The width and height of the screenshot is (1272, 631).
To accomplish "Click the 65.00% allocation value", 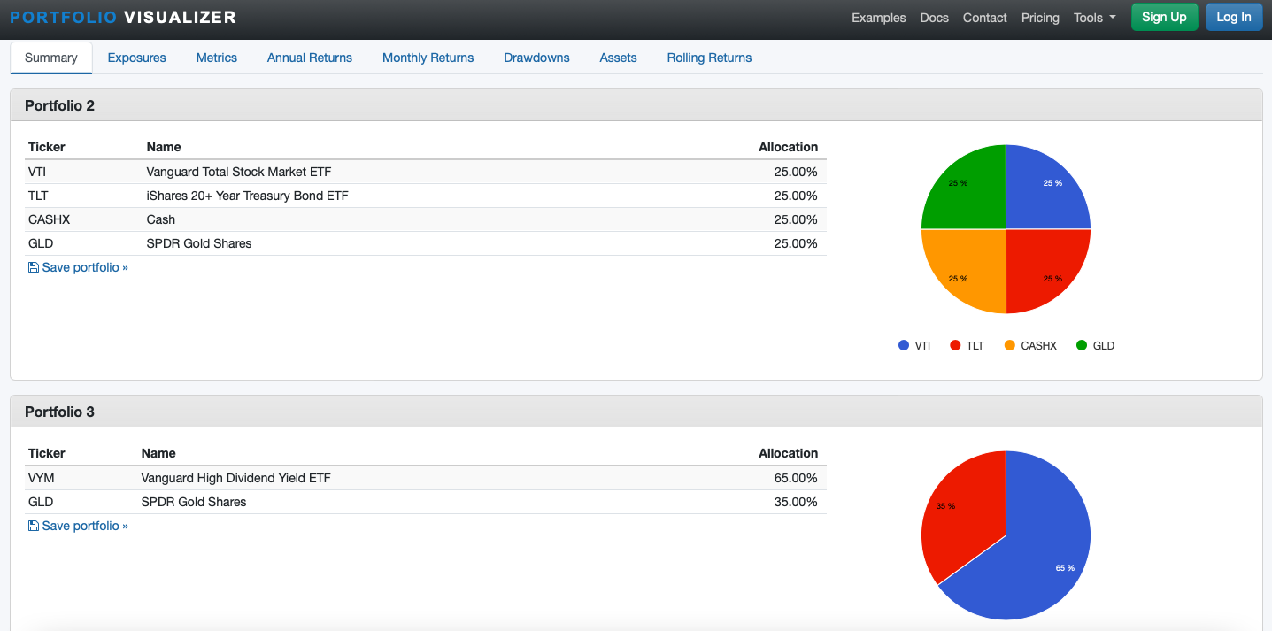I will pyautogui.click(x=796, y=478).
